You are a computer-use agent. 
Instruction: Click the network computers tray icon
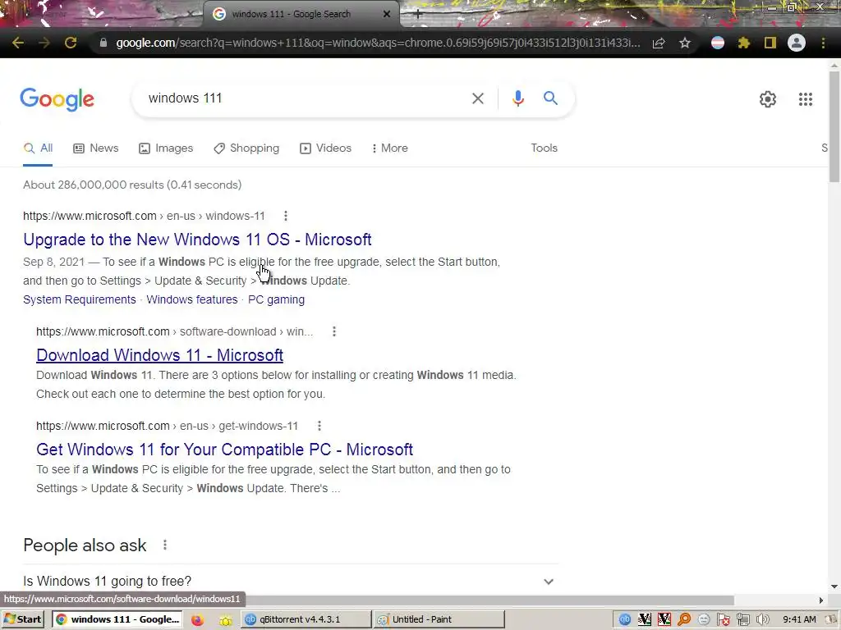point(743,620)
